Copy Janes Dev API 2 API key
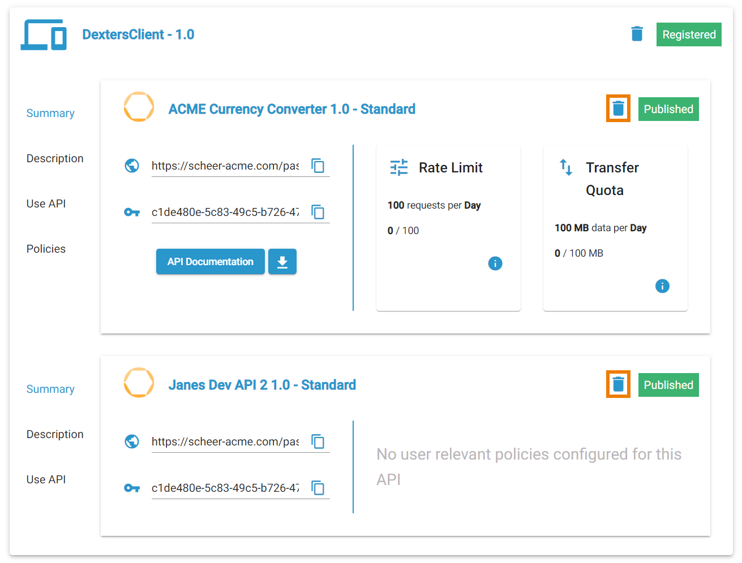Viewport: 742px width, 563px height. coord(318,488)
